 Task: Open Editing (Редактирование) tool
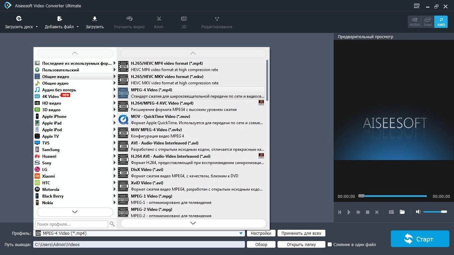point(217,22)
